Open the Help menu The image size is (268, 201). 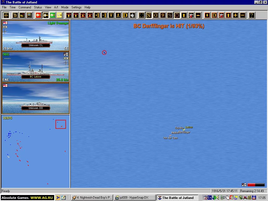point(87,7)
